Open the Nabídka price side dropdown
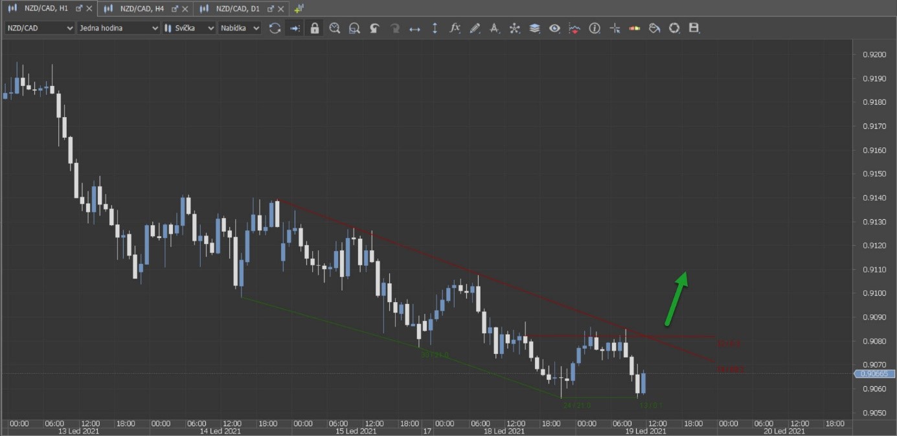897x436 pixels. click(240, 28)
